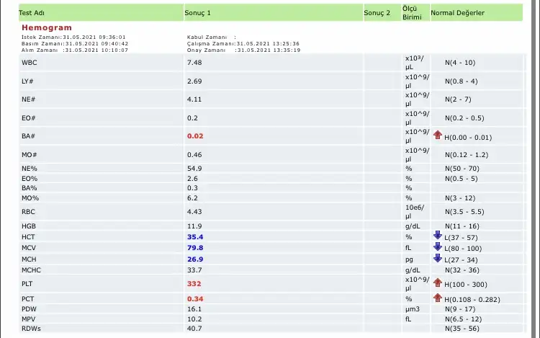The image size is (540, 338).
Task: Click the Sonuç 2 column header
Action: (x=377, y=13)
